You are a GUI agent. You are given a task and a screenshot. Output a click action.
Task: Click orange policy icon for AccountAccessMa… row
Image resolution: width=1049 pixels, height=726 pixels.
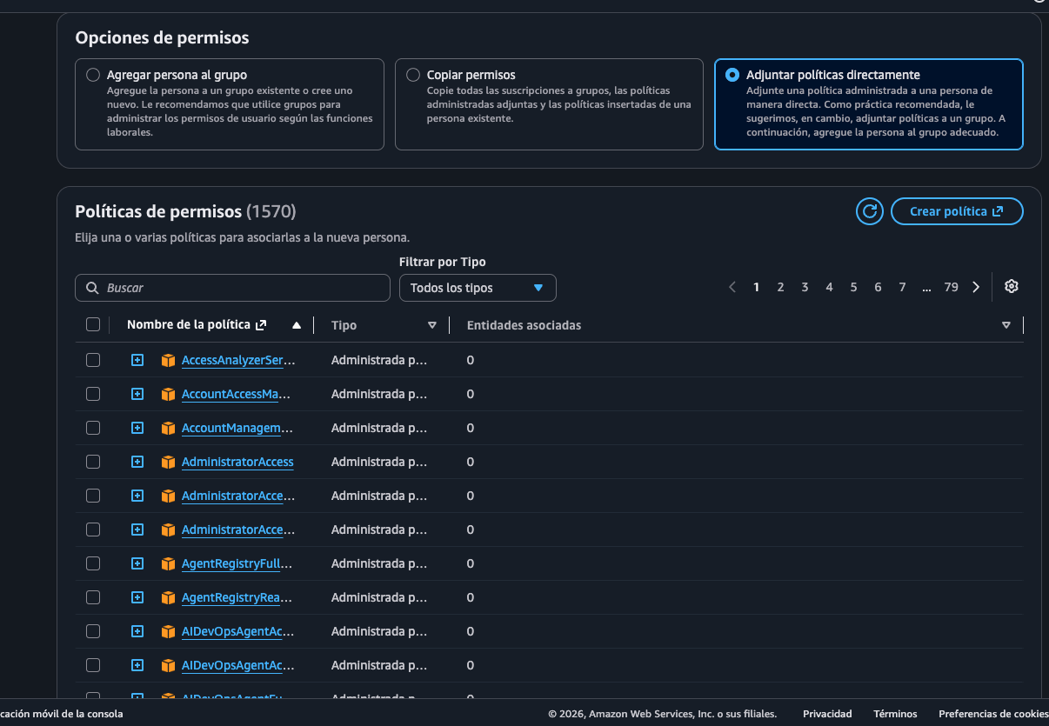(x=168, y=394)
